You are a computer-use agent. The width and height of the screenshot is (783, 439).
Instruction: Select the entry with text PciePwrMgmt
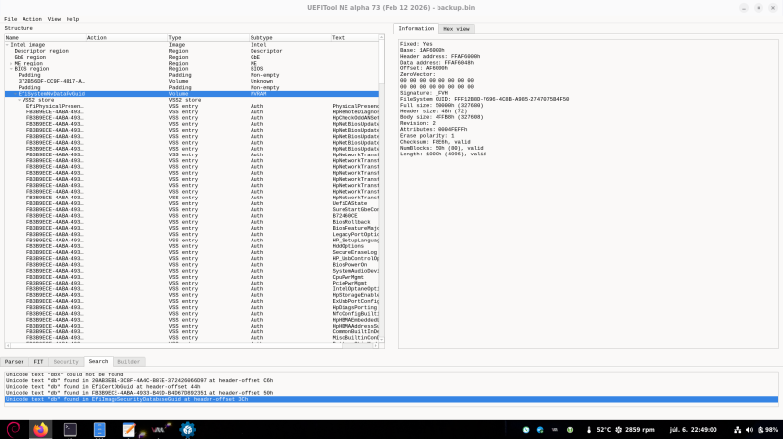pyautogui.click(x=191, y=283)
